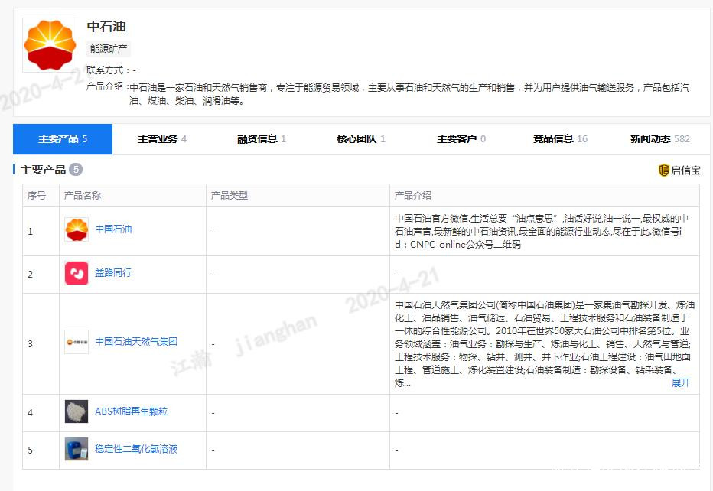
Task: Click the 益路同行 pink app icon
Action: pyautogui.click(x=77, y=273)
